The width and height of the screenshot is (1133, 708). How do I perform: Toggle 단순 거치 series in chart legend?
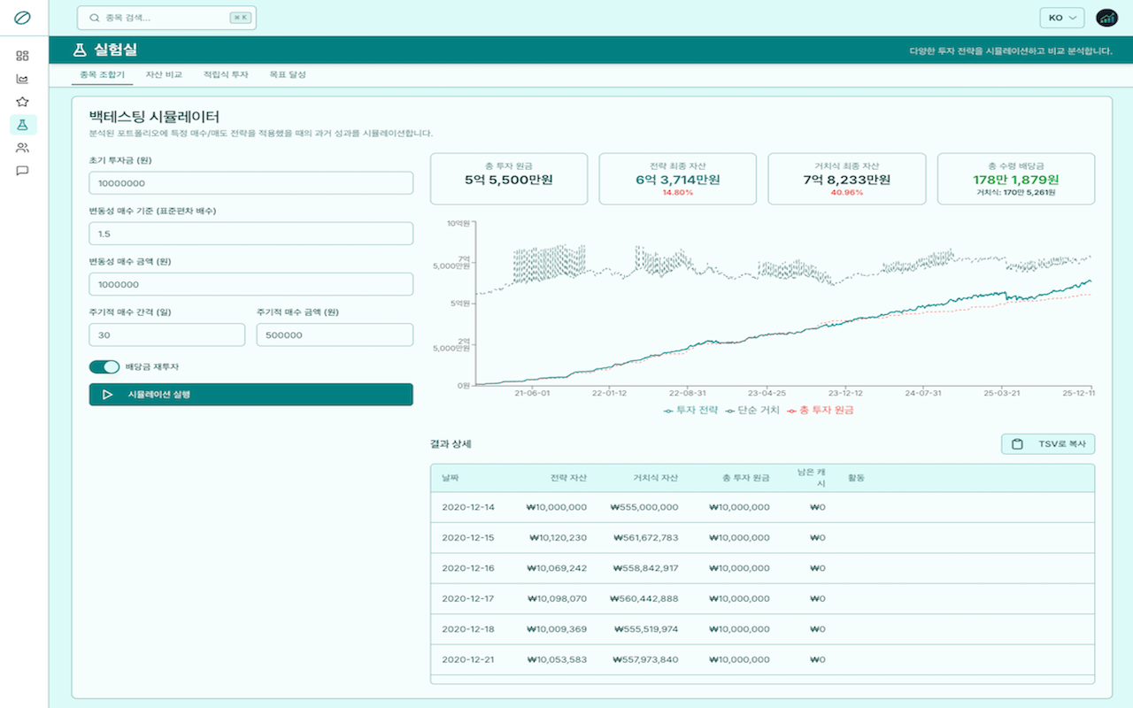[x=752, y=411]
